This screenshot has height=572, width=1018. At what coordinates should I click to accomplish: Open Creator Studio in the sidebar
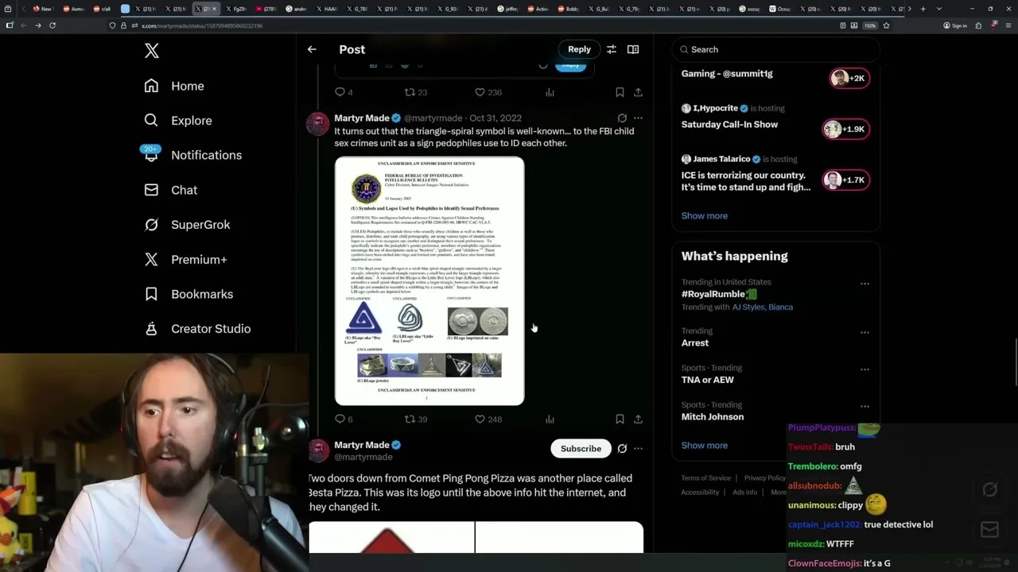tap(199, 329)
